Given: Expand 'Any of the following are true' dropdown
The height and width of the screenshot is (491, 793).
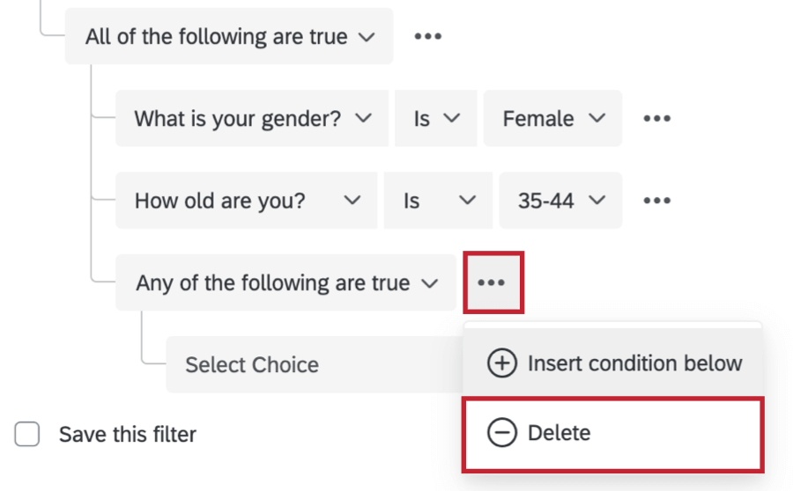Looking at the screenshot, I should pos(285,283).
